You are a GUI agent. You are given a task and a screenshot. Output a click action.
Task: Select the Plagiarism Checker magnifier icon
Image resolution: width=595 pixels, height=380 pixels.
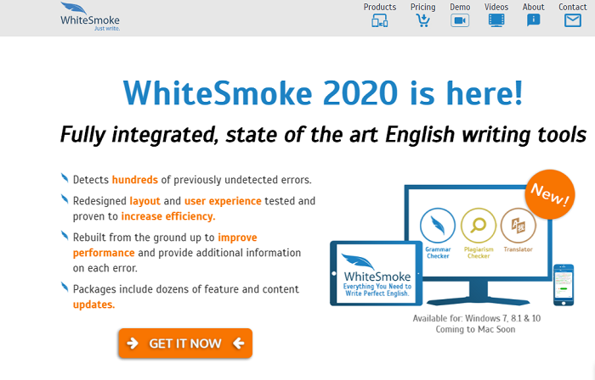478,226
